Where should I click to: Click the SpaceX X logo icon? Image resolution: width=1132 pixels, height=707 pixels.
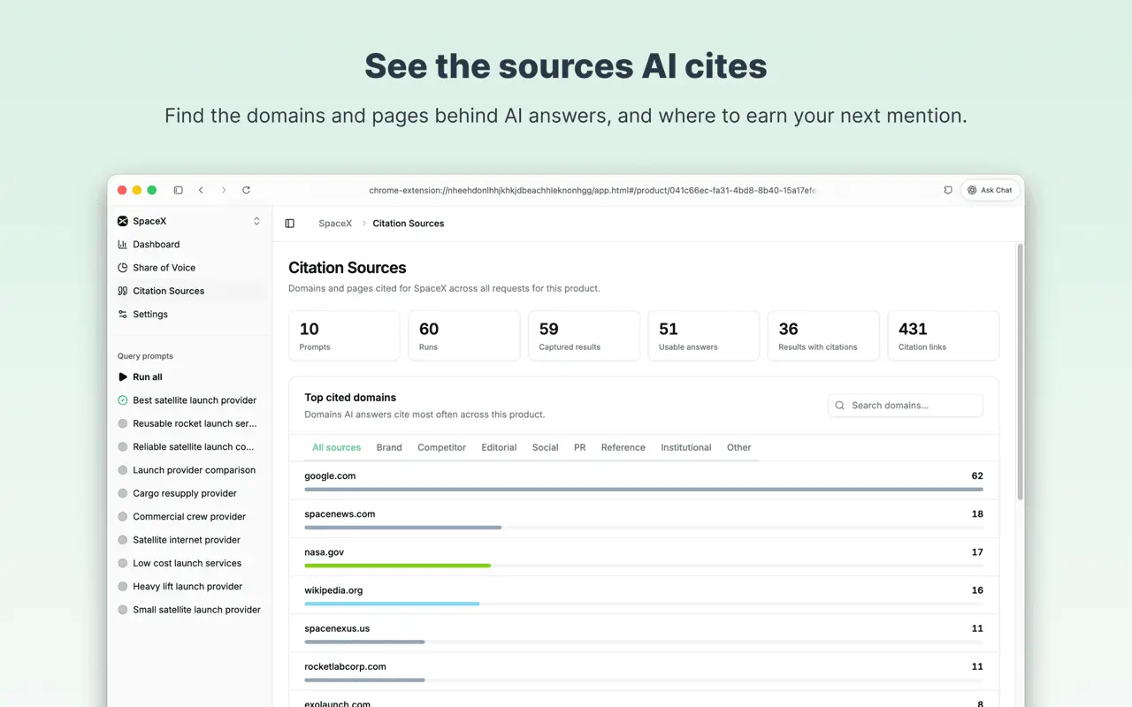pyautogui.click(x=123, y=221)
